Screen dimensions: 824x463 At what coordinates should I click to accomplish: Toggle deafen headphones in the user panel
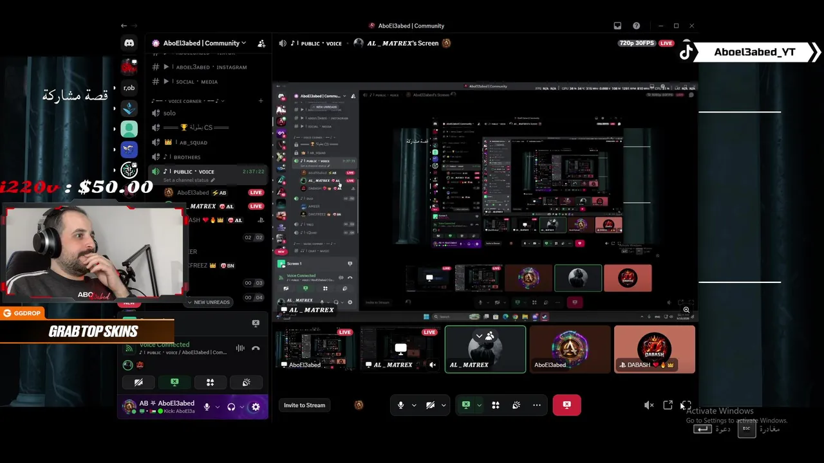[x=231, y=407]
